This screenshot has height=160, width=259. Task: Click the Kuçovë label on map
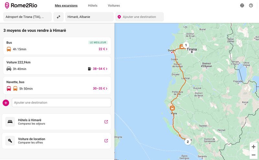(x=197, y=88)
